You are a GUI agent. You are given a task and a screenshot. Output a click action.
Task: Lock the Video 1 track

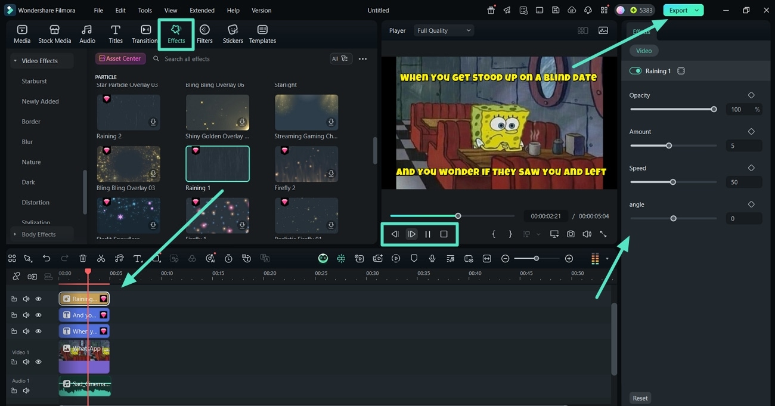14,362
